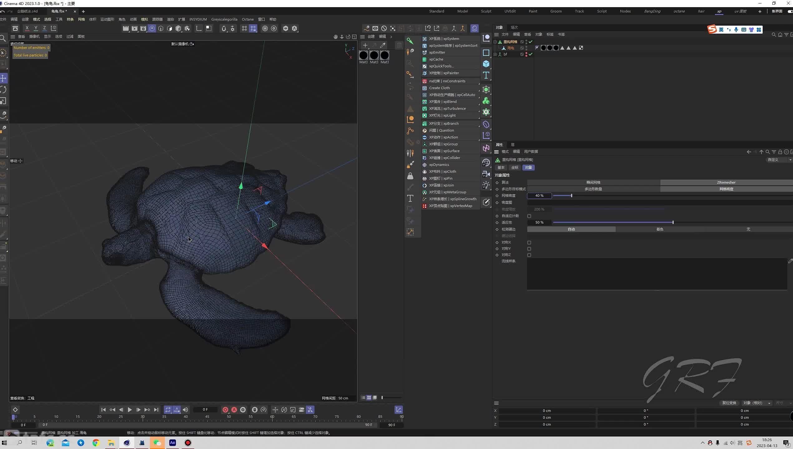Image resolution: width=793 pixels, height=449 pixels.
Task: Open the 自定义 dropdown in Attributes panel
Action: (x=779, y=160)
